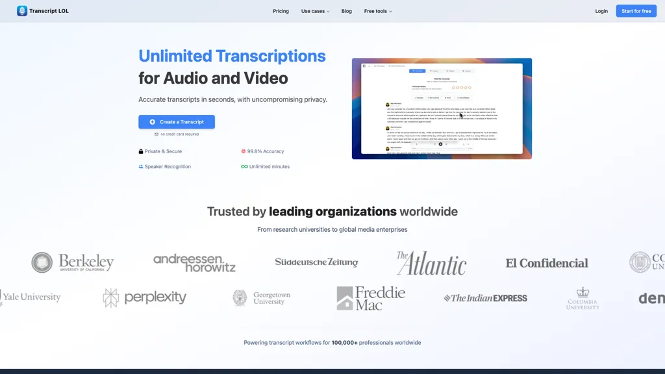Click the infinity Unlimited minutes icon
The width and height of the screenshot is (665, 374).
244,167
